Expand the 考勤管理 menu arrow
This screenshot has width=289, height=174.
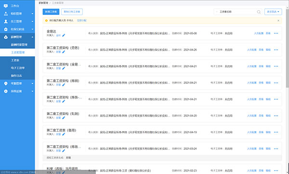click(x=32, y=83)
